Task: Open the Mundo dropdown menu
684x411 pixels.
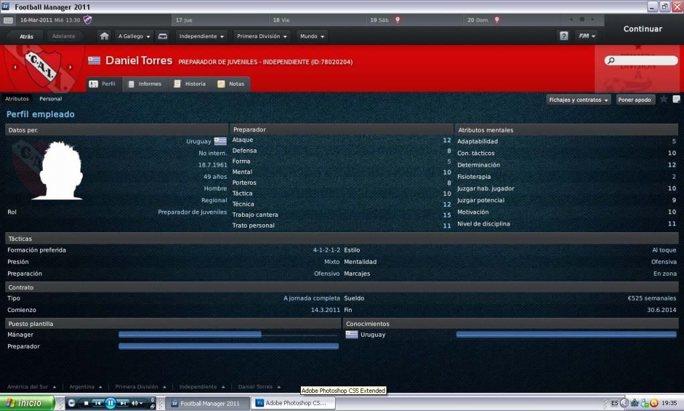Action: [312, 36]
